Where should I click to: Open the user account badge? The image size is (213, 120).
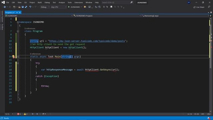(189, 2)
